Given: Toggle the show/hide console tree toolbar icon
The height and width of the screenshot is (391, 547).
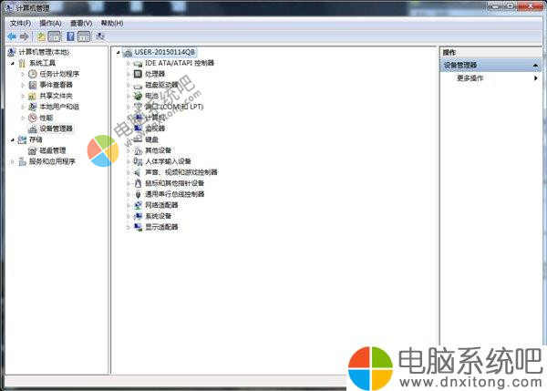Looking at the screenshot, I should pos(54,36).
